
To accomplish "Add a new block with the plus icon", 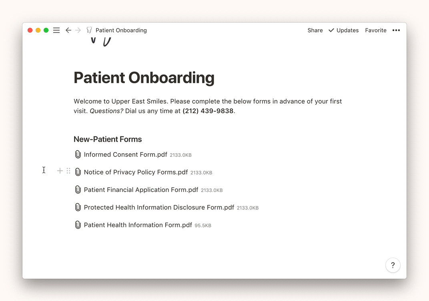I will coord(60,171).
